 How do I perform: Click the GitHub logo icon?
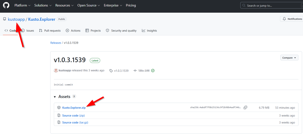(6, 5)
